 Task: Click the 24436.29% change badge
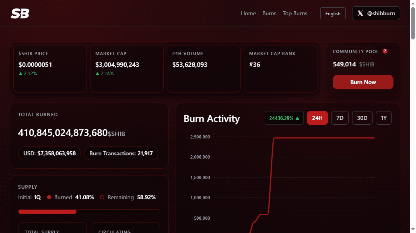[284, 118]
